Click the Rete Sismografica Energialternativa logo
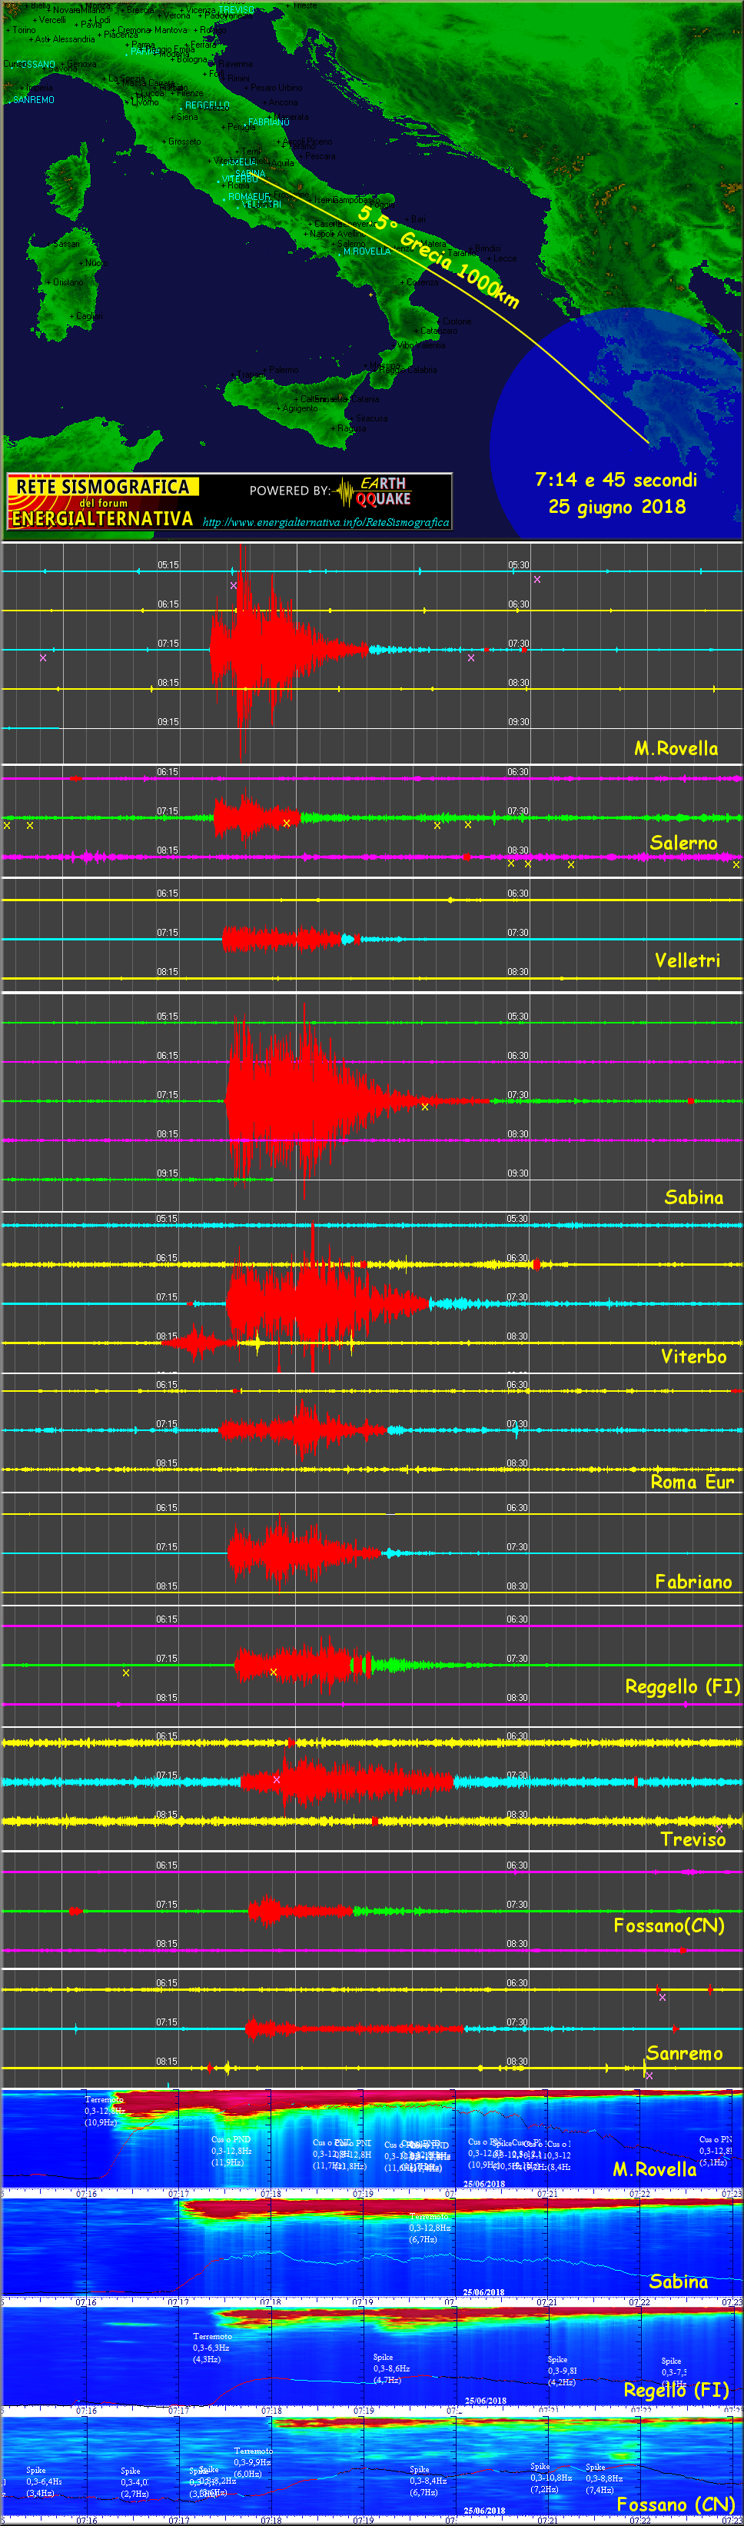This screenshot has height=2526, width=744. pyautogui.click(x=102, y=502)
